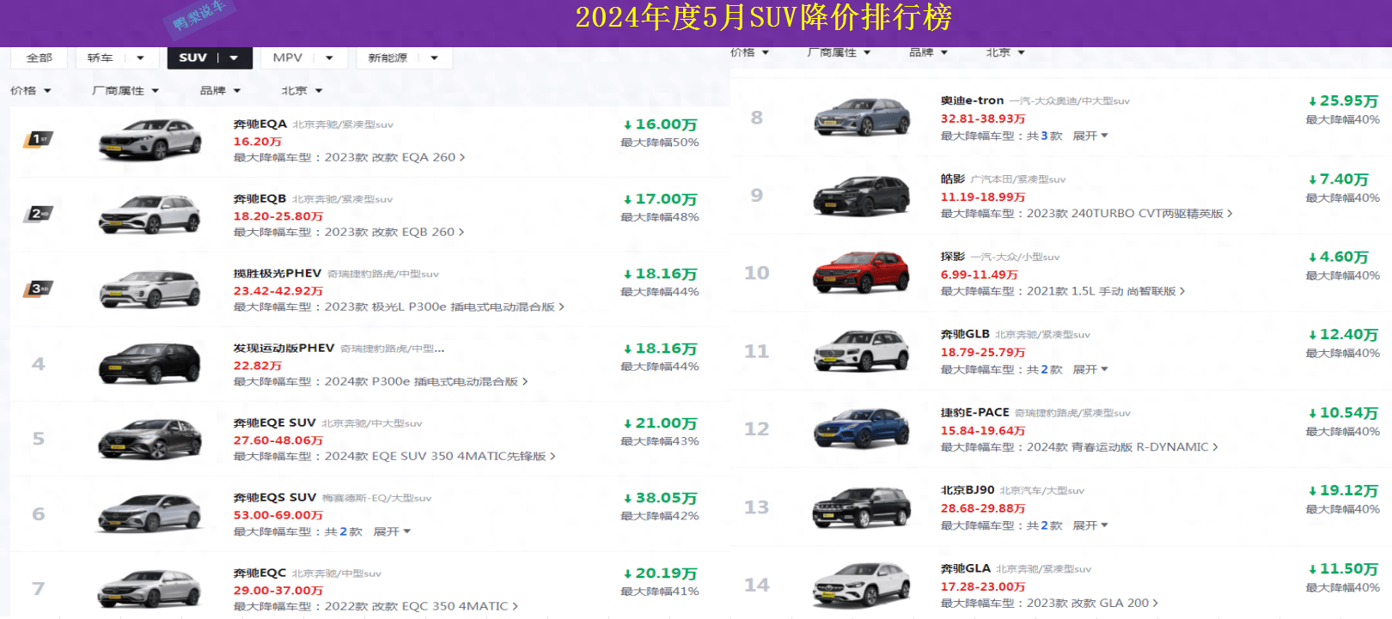
Task: Open the 发现运动版PHEV title link
Action: click(x=284, y=348)
